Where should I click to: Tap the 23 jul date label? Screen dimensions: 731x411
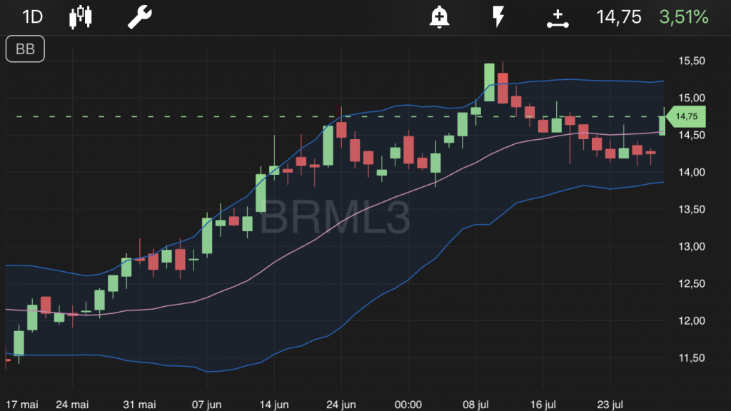(610, 405)
